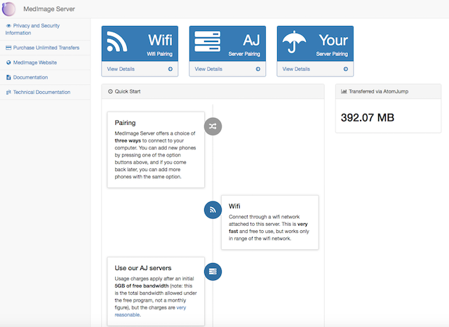Viewport: 449px width, 327px height.
Task: View Details for Wifi Pairing
Action: click(121, 69)
